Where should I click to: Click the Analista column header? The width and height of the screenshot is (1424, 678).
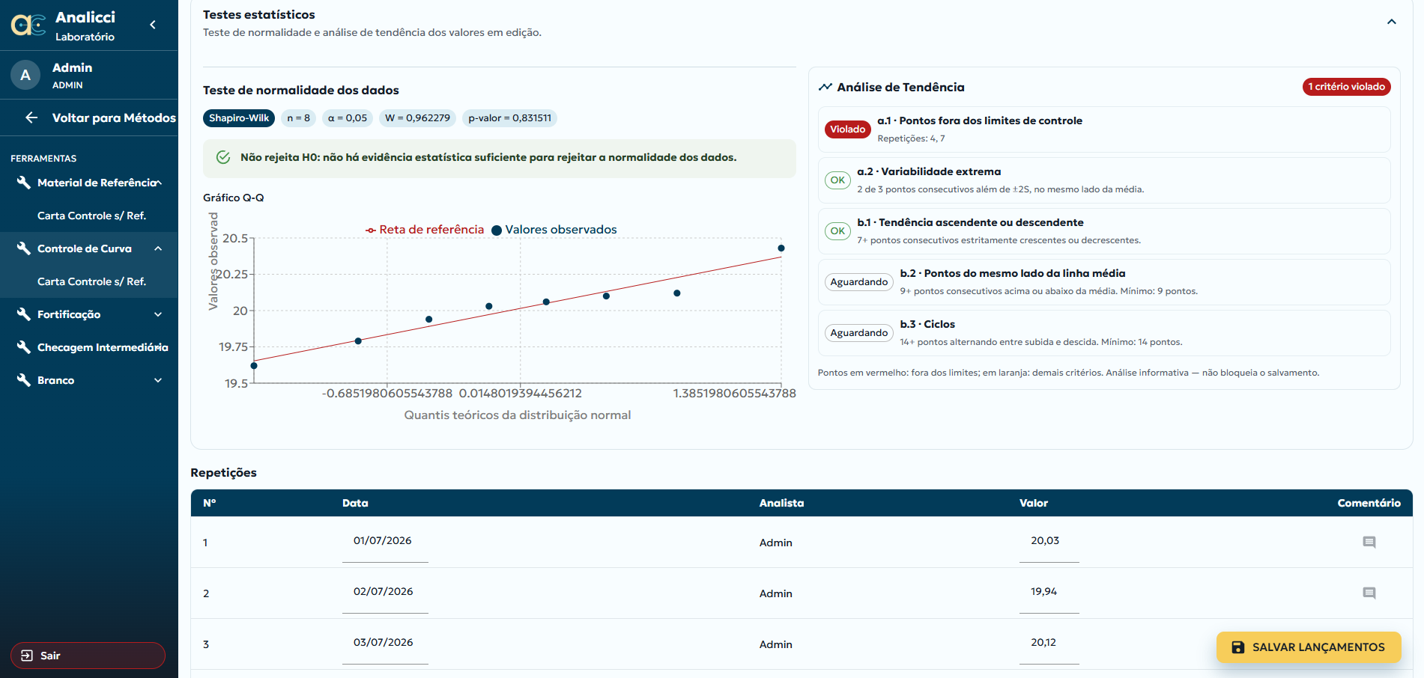781,503
